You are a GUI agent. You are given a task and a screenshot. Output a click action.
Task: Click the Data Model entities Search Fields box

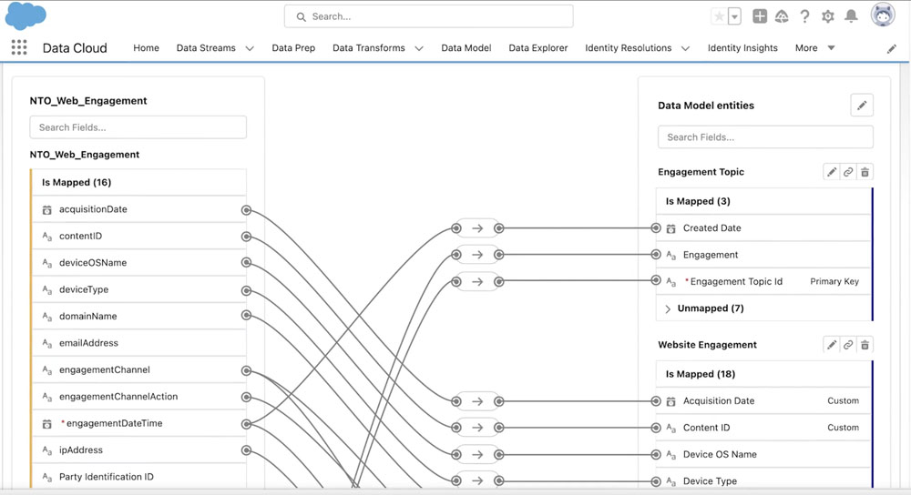tap(765, 137)
